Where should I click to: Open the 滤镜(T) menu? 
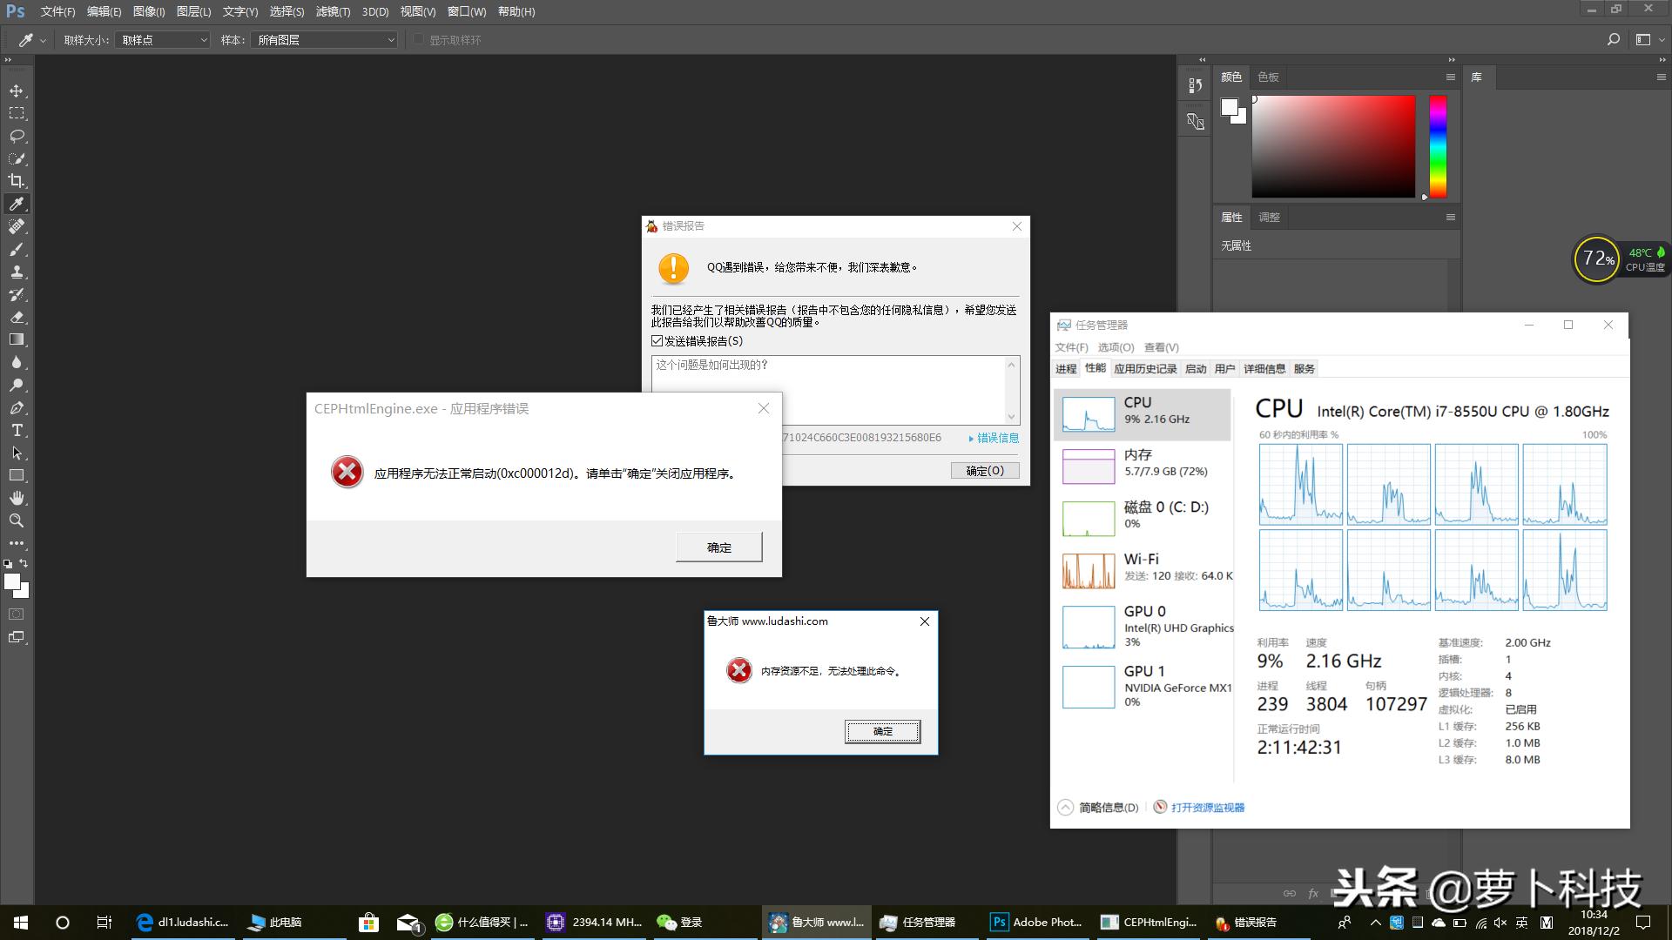333,11
